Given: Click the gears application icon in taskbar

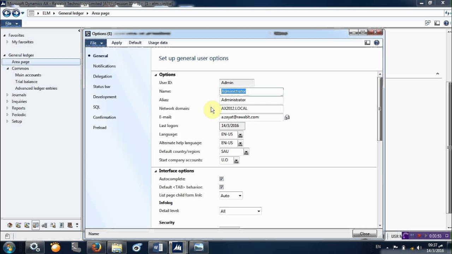Looking at the screenshot, I should (35, 247).
